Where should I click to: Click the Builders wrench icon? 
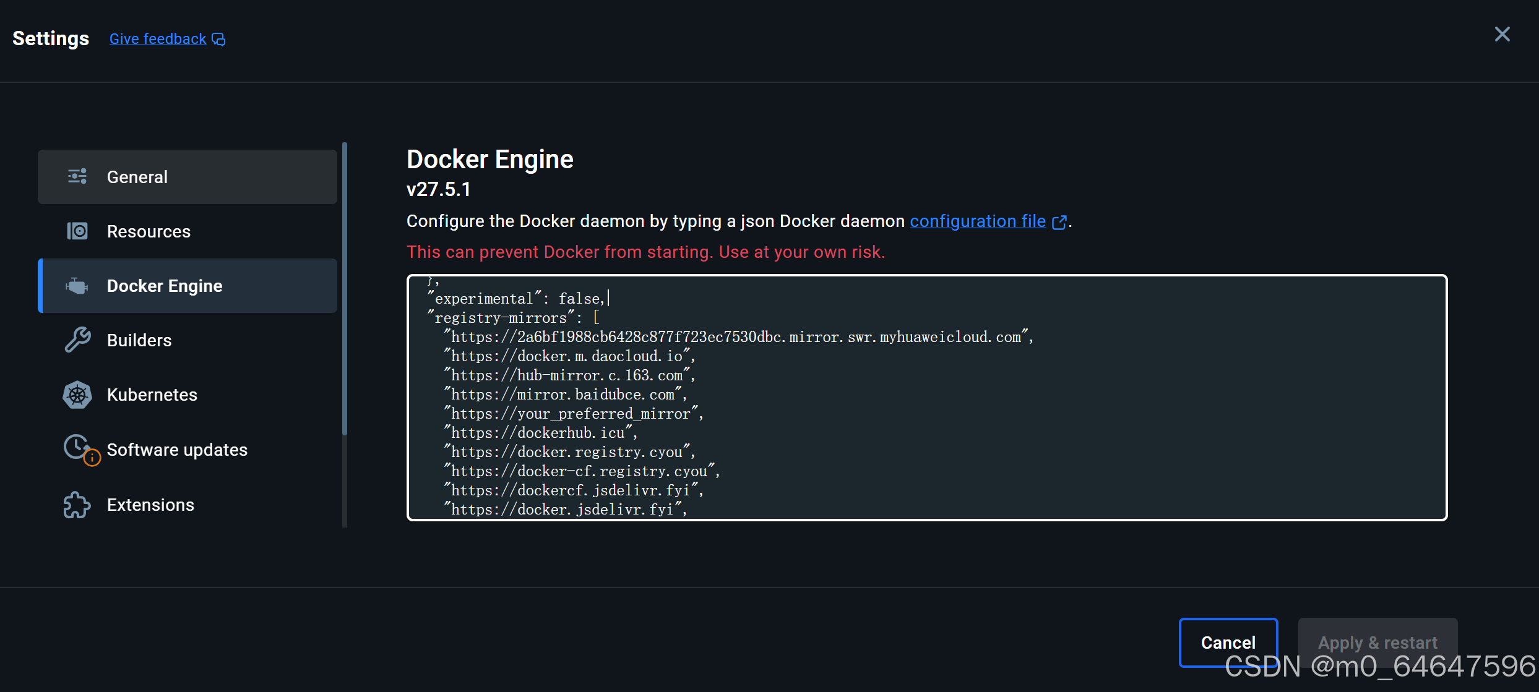point(77,340)
